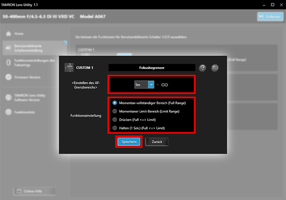
Task: Click the help question mark icon
Action: point(203,68)
